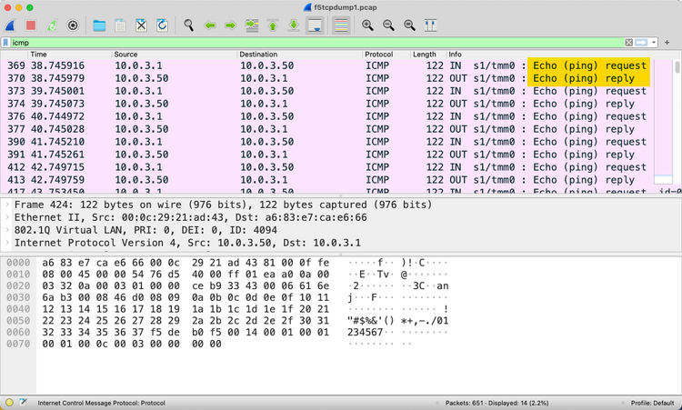Expand Internet Protocol Version 4 tree

(x=8, y=244)
